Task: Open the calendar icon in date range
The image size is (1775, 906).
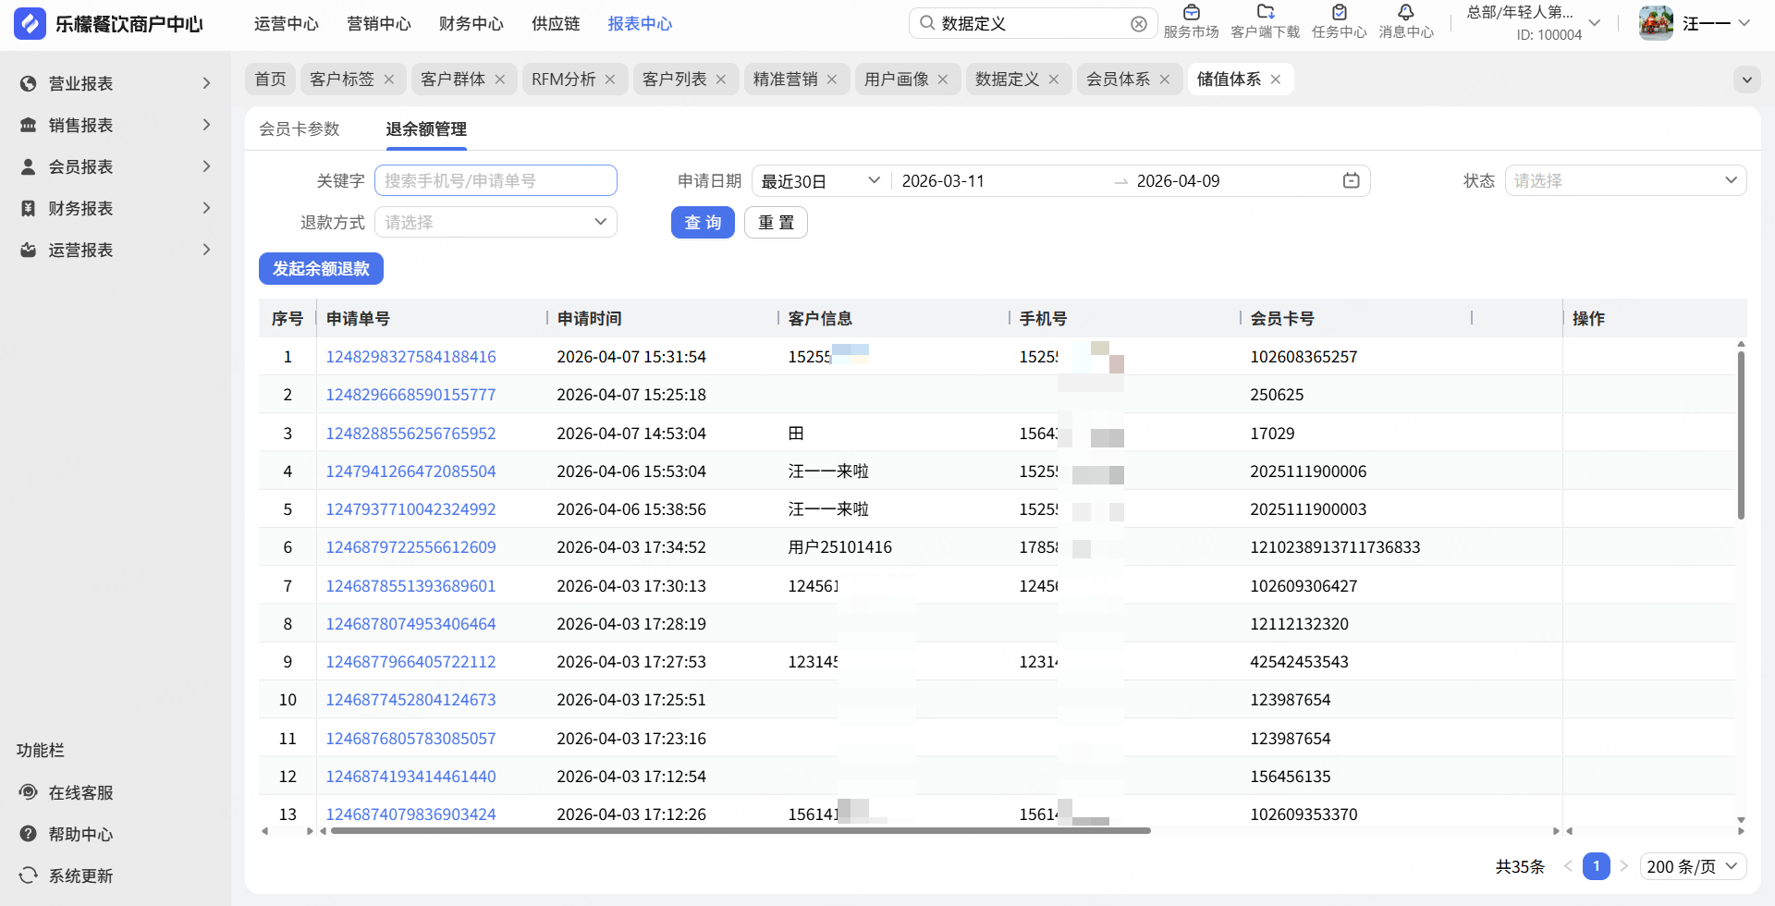Action: point(1351,181)
